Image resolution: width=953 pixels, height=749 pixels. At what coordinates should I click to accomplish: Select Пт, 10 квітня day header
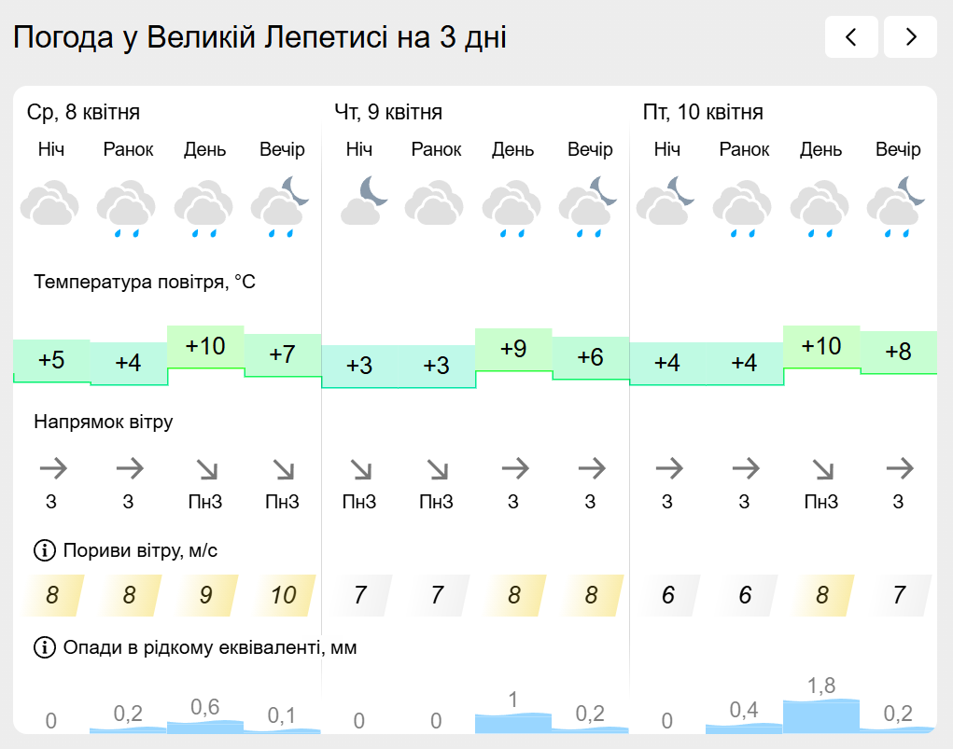(x=703, y=113)
